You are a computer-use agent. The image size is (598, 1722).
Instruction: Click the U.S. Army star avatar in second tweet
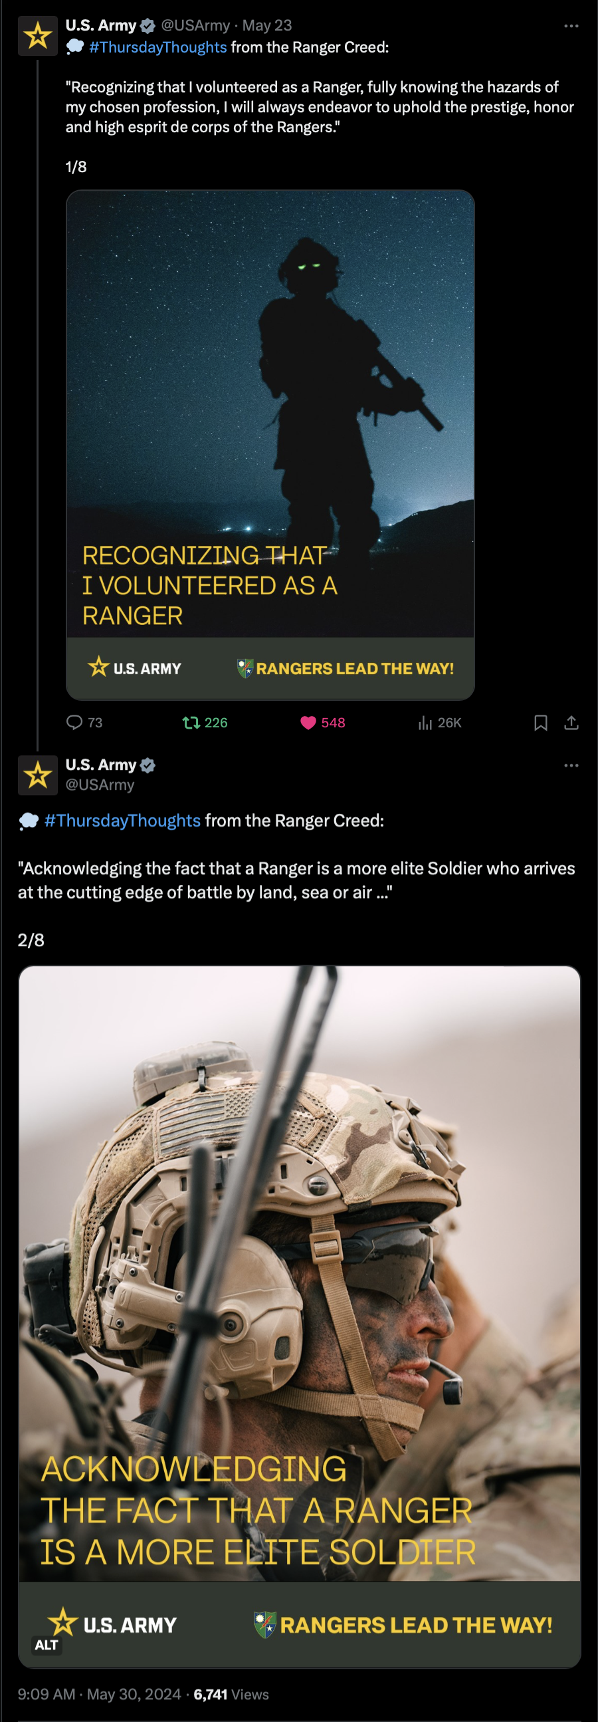pos(38,775)
